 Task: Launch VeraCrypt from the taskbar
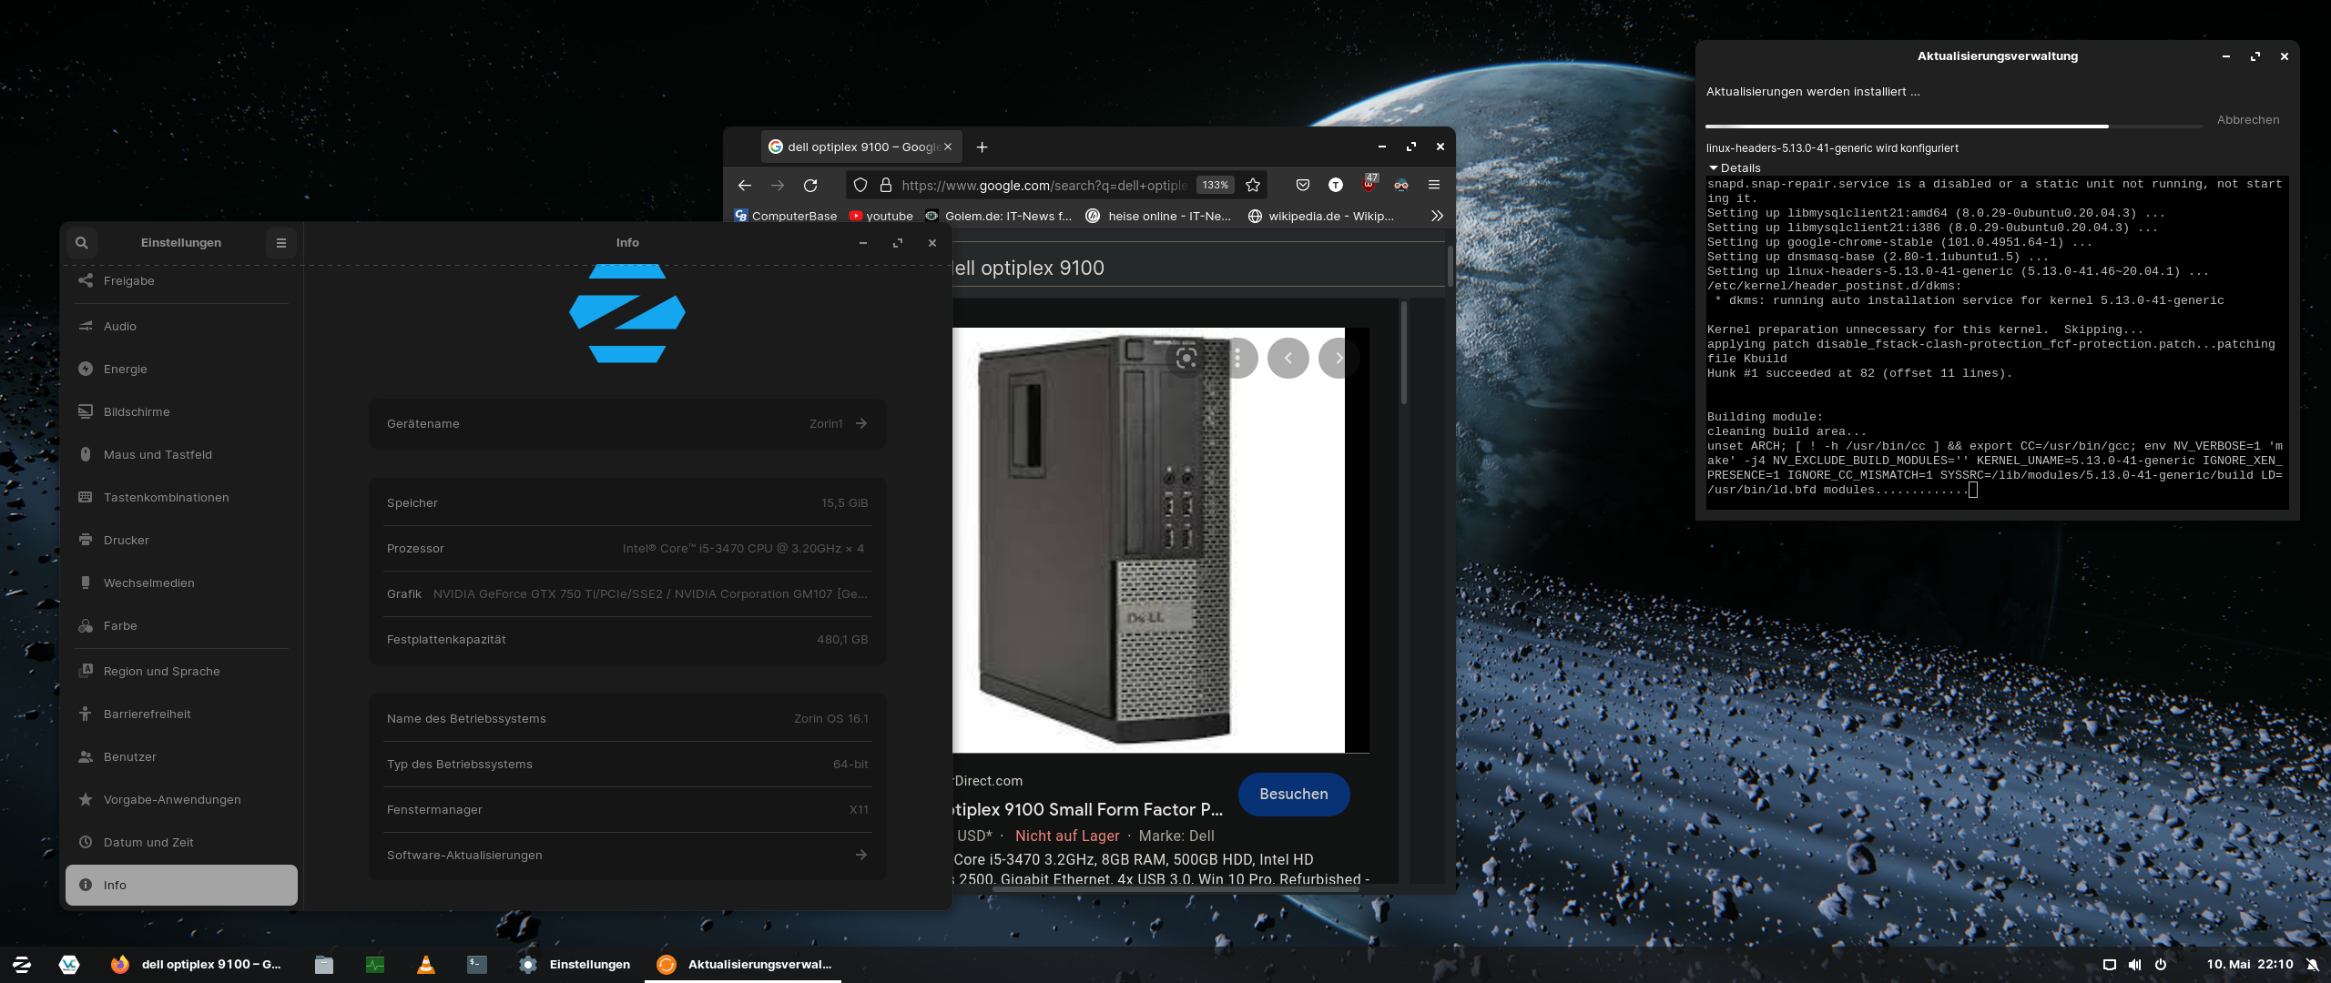69,965
